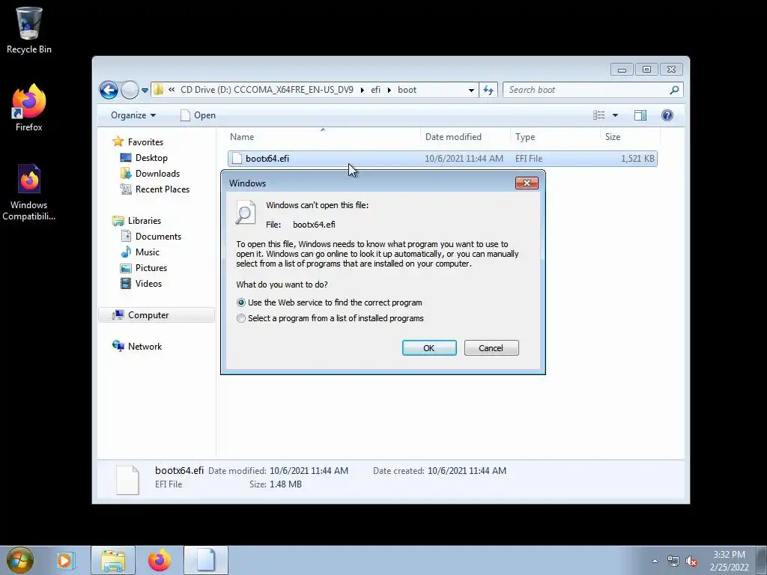767x575 pixels.
Task: Dismiss the dialog with Cancel
Action: [x=491, y=348]
